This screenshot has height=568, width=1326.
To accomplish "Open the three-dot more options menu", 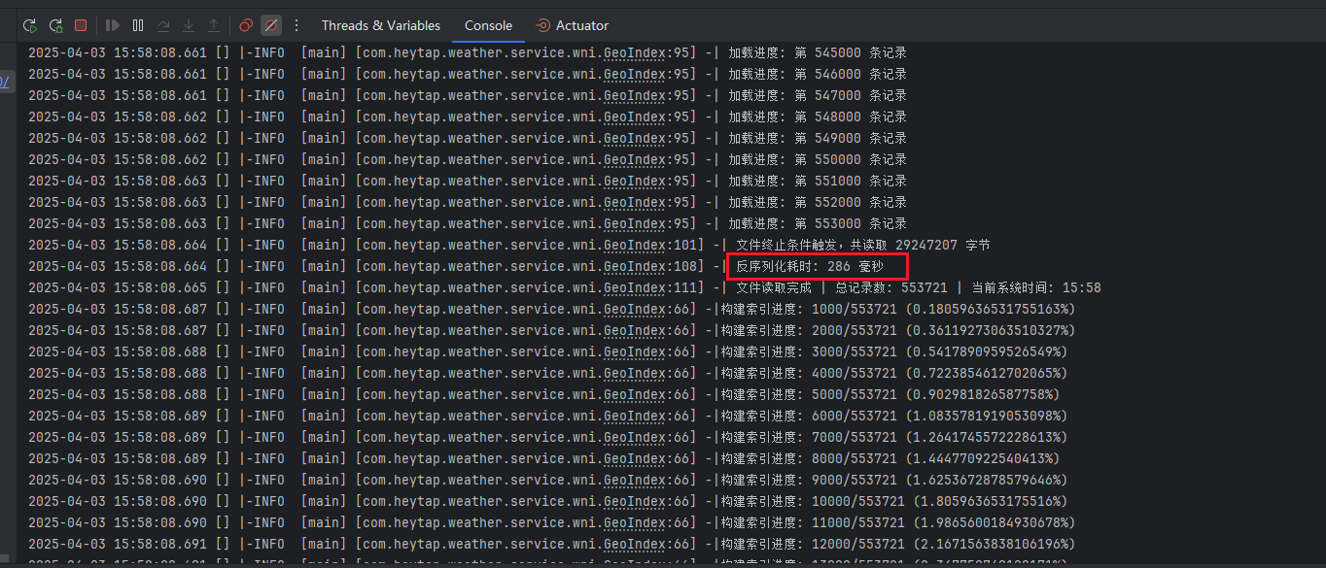I will tap(297, 25).
